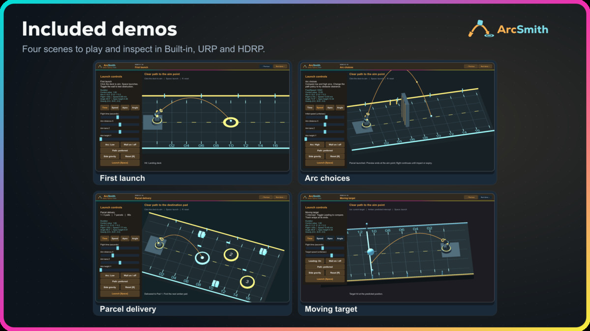Viewport: 590px width, 331px height.
Task: Click the ArcSmith logo beside the slide title
Action: click(x=508, y=29)
